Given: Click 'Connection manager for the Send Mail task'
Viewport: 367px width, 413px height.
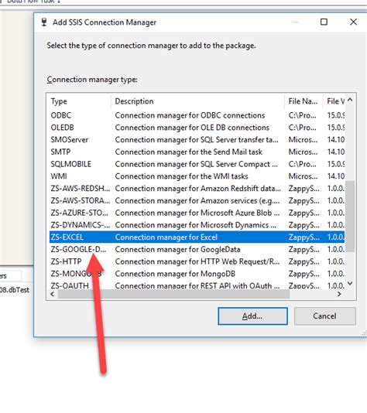Looking at the screenshot, I should [188, 152].
